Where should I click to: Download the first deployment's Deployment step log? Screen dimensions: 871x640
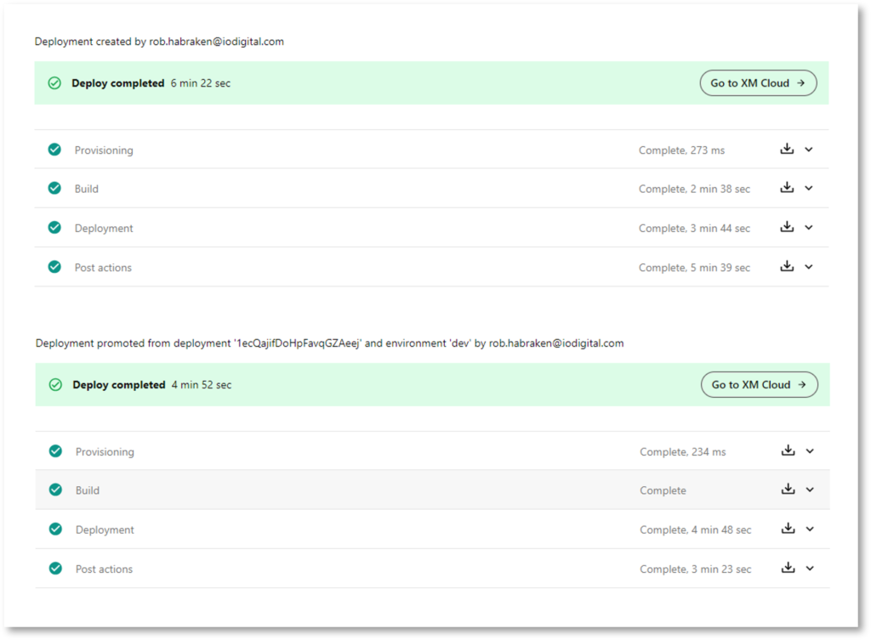tap(787, 227)
